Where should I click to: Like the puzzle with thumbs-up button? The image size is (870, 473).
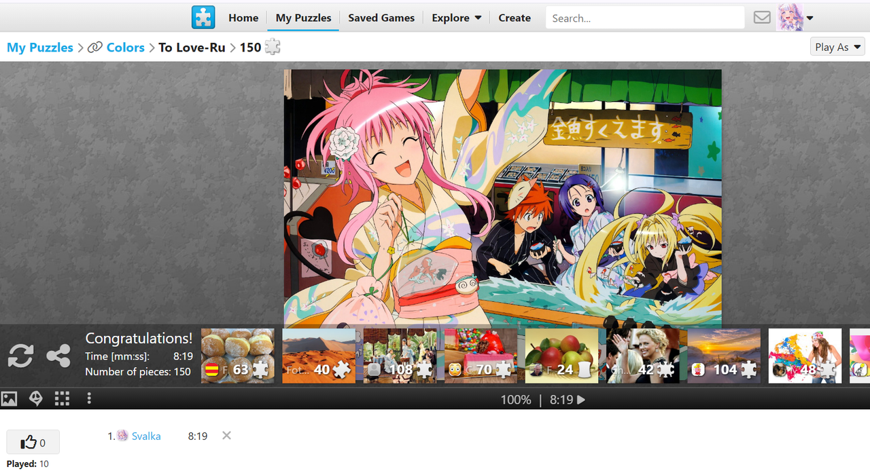33,442
